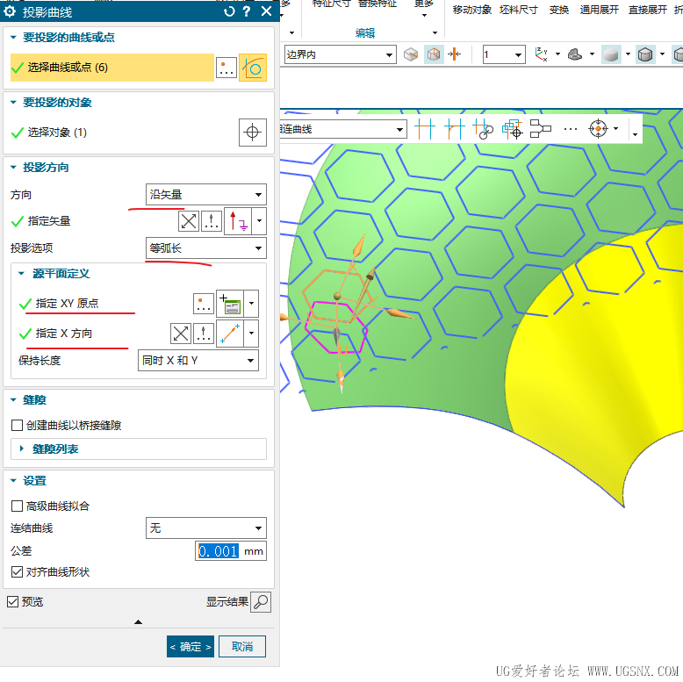Viewport: 683px width, 682px height.
Task: Uncheck the 对齐曲线形状 checkbox
Action: tap(17, 571)
